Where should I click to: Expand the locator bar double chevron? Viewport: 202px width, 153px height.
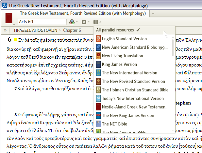click(x=5, y=30)
